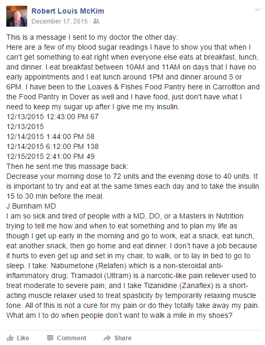Click the 12/13/2015 12:43:00 PM 67 reading

point(52,117)
